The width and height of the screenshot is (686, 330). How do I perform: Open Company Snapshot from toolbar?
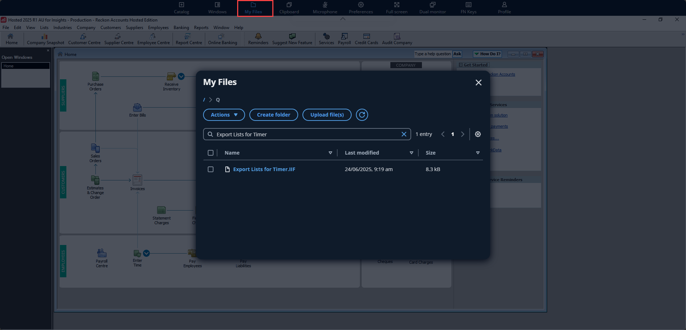46,39
